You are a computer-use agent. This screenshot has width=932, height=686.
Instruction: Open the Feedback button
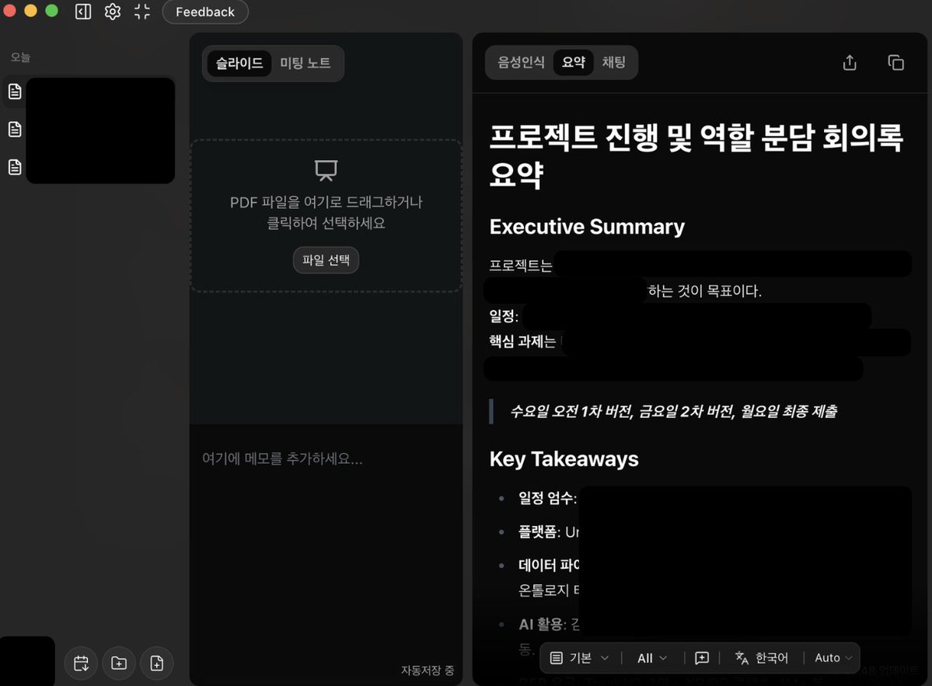tap(205, 12)
